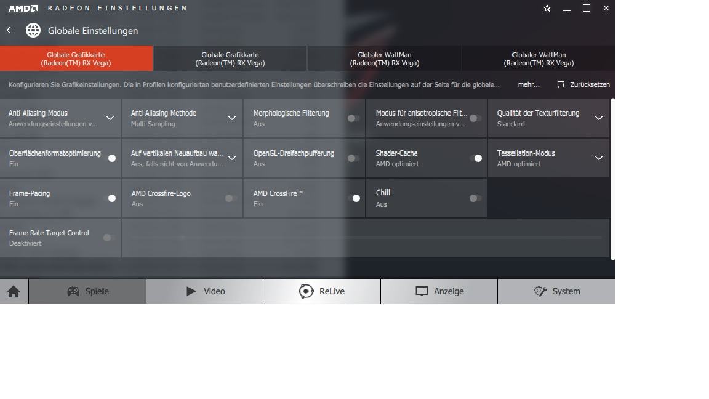Select the first Globale Grafikkarte tab (red)
The height and width of the screenshot is (399, 709).
(x=76, y=58)
